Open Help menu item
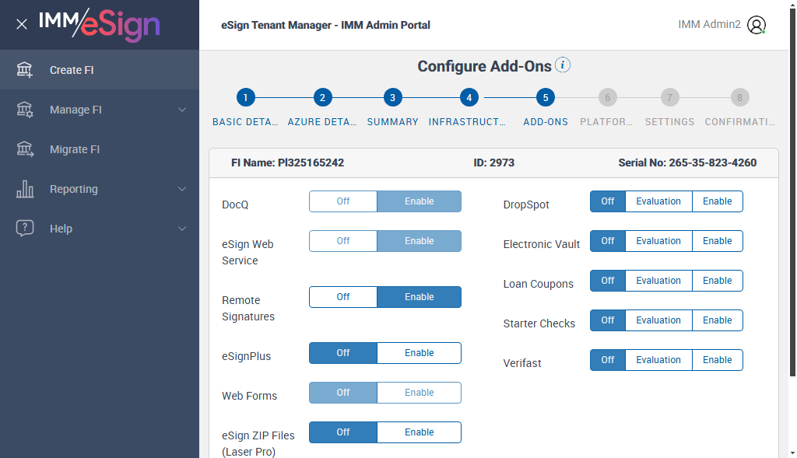The width and height of the screenshot is (797, 458). pyautogui.click(x=100, y=228)
